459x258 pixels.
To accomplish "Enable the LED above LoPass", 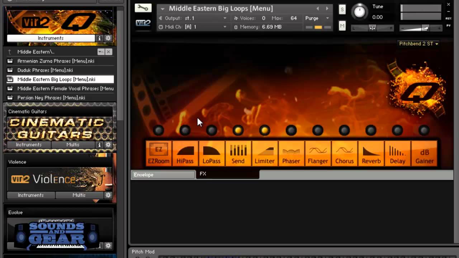I will click(x=212, y=130).
